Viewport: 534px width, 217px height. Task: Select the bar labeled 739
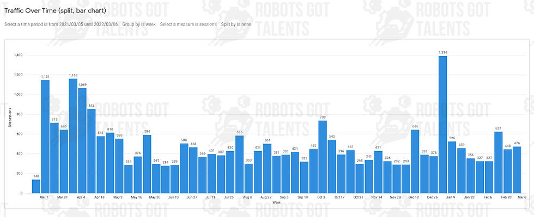323,157
